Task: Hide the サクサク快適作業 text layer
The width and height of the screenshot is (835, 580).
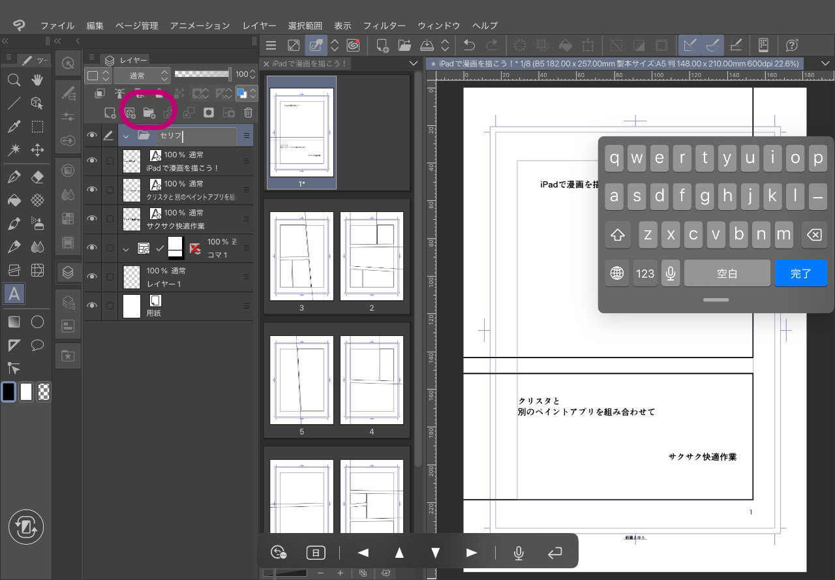Action: (x=92, y=219)
